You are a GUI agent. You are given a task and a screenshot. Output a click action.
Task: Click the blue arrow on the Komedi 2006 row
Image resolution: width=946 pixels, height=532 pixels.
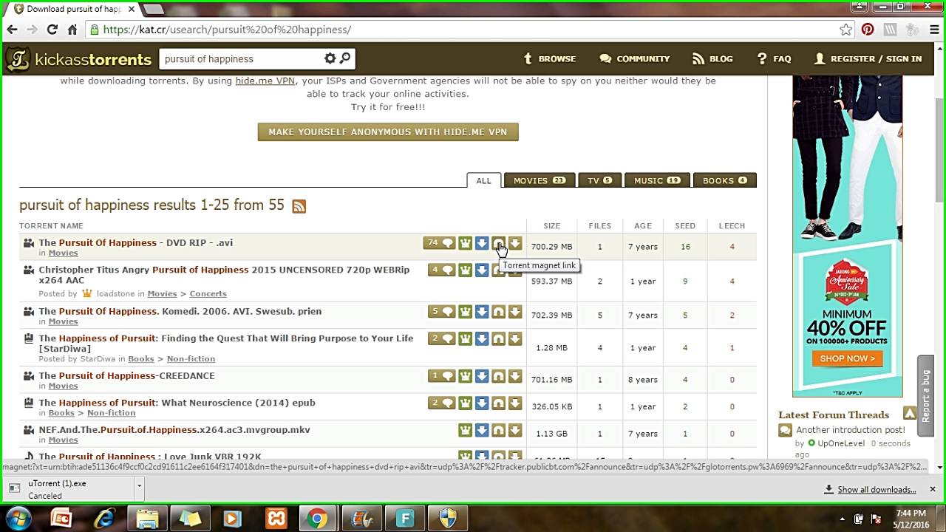point(482,312)
